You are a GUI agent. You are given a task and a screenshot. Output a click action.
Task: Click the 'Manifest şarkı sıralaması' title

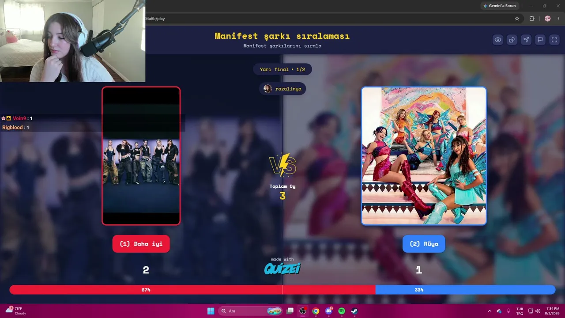(x=282, y=36)
